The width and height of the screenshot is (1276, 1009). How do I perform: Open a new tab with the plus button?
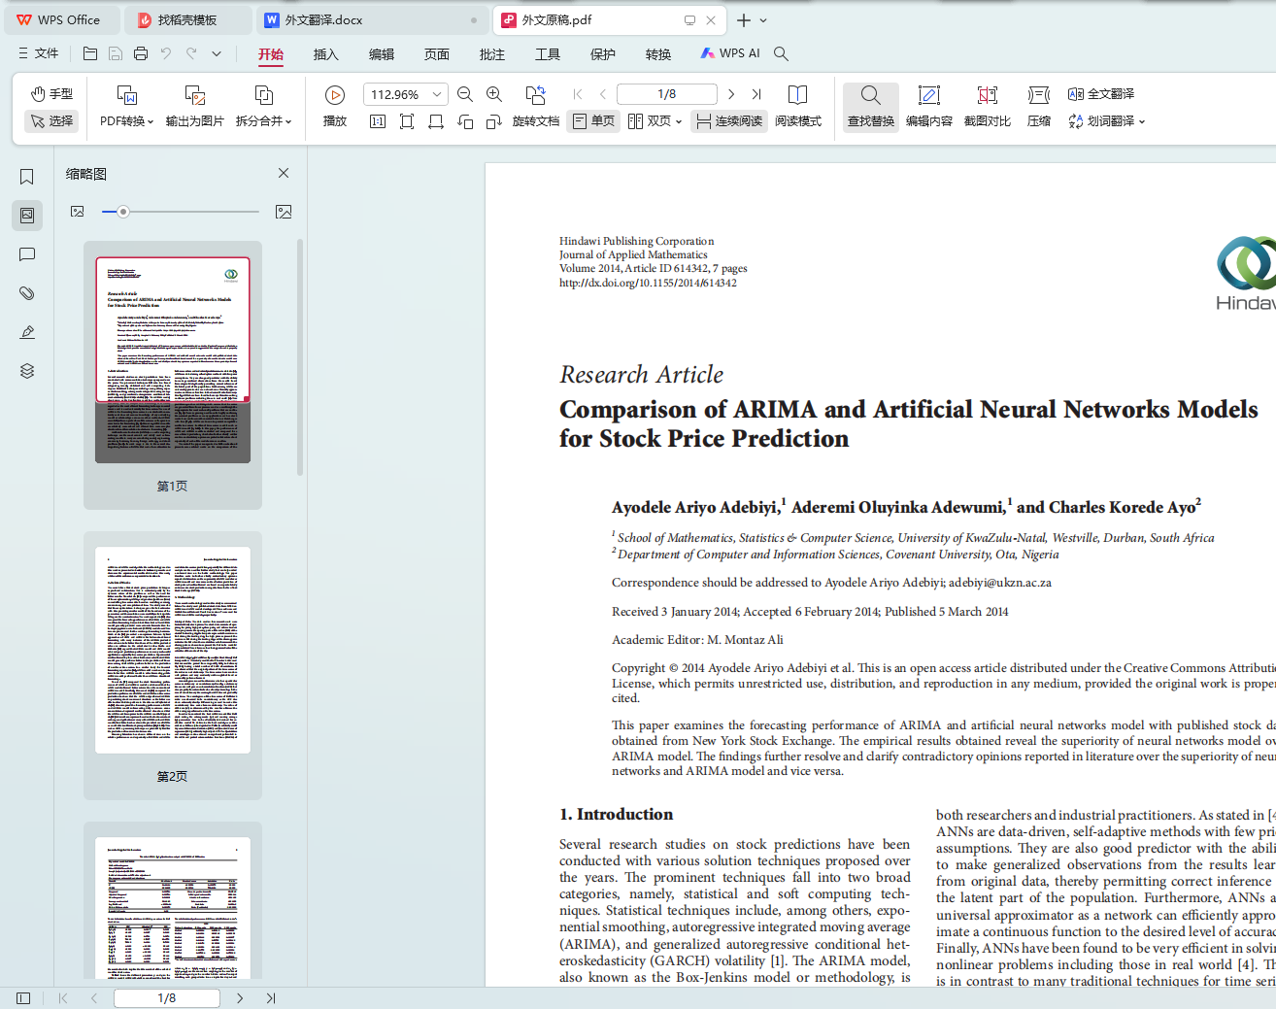pos(744,20)
